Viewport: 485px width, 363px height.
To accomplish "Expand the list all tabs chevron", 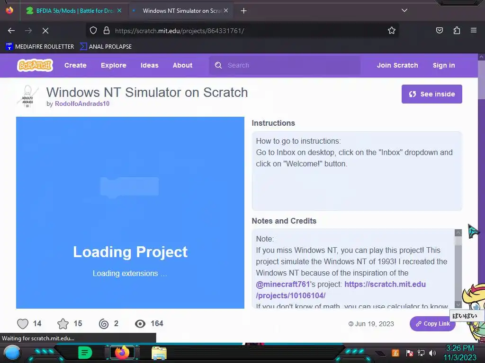I will (x=404, y=10).
